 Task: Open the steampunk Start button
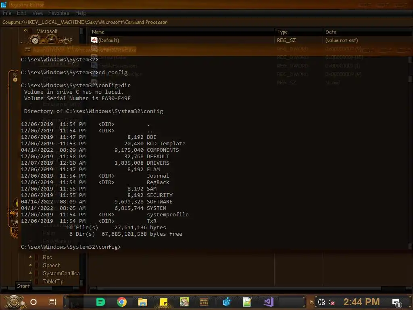point(15,302)
